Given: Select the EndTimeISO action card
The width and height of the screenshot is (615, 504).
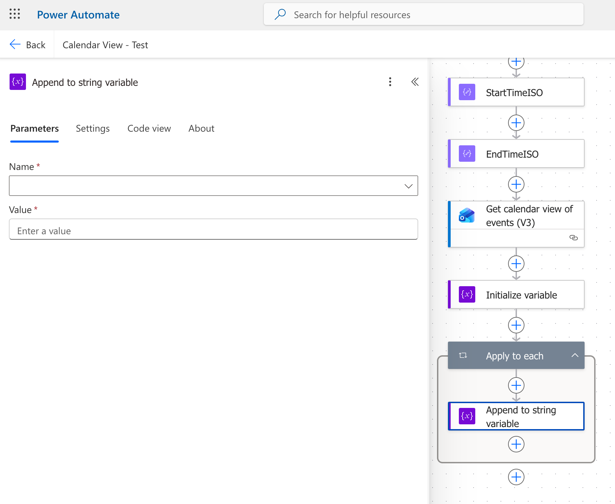Looking at the screenshot, I should (x=516, y=154).
